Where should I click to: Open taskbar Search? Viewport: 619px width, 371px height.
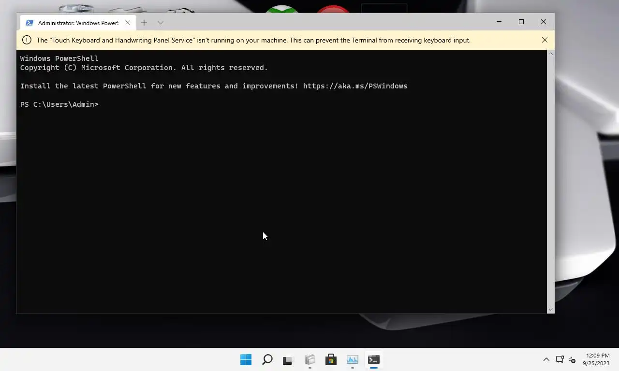coord(267,360)
